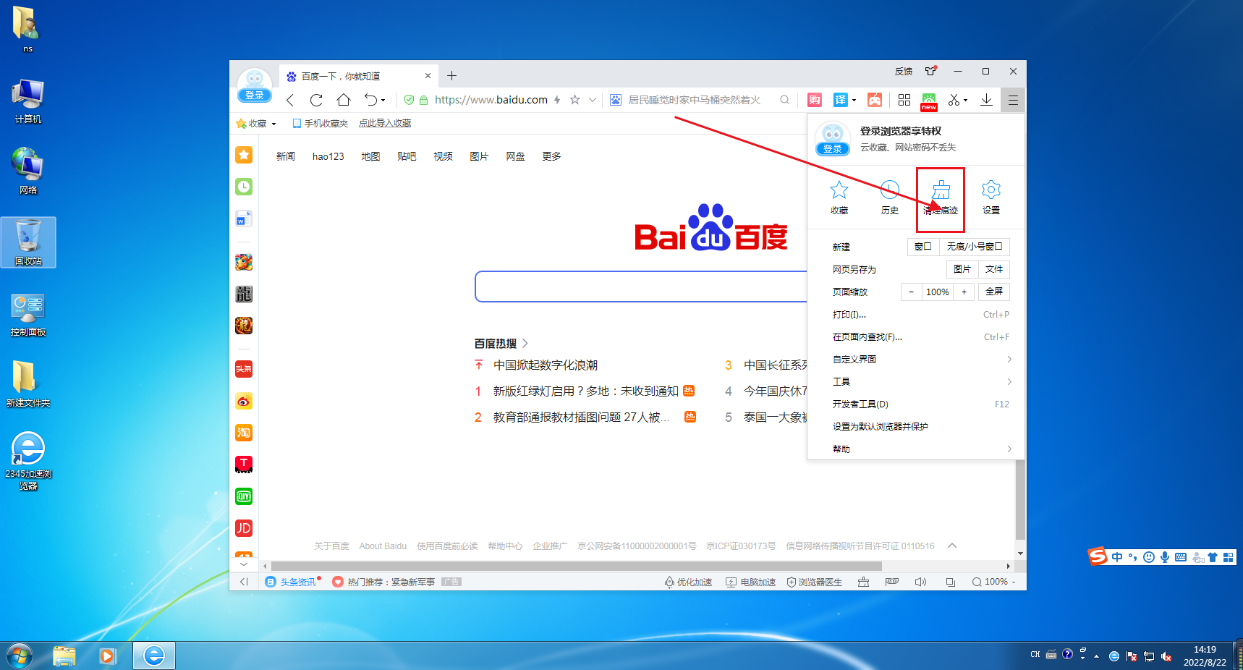The width and height of the screenshot is (1243, 670).
Task: Expand the translate icon dropdown arrow
Action: [854, 101]
